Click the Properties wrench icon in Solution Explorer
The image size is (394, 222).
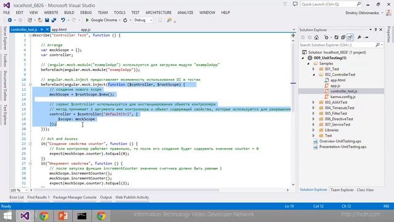360,37
